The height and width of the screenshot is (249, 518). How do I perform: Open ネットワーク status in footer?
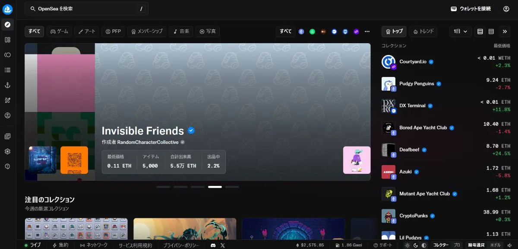[x=94, y=245]
